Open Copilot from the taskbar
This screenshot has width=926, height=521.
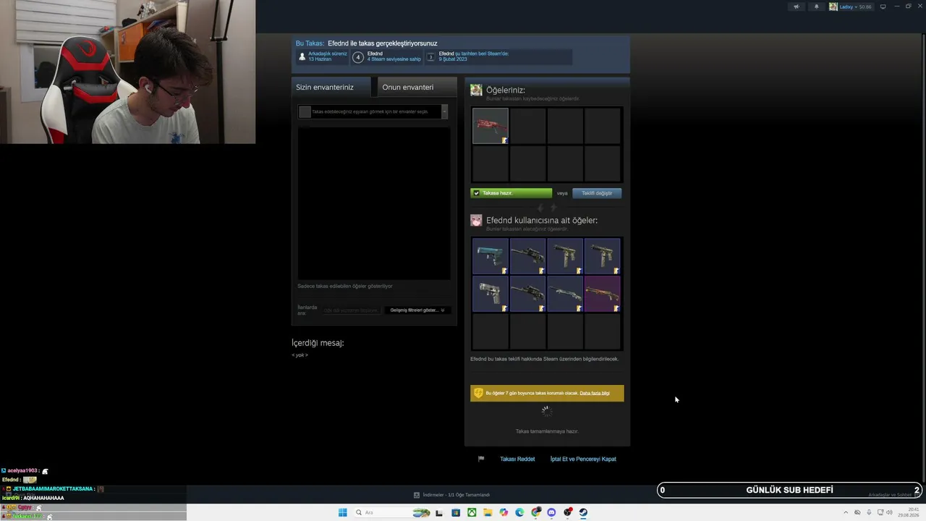[504, 512]
